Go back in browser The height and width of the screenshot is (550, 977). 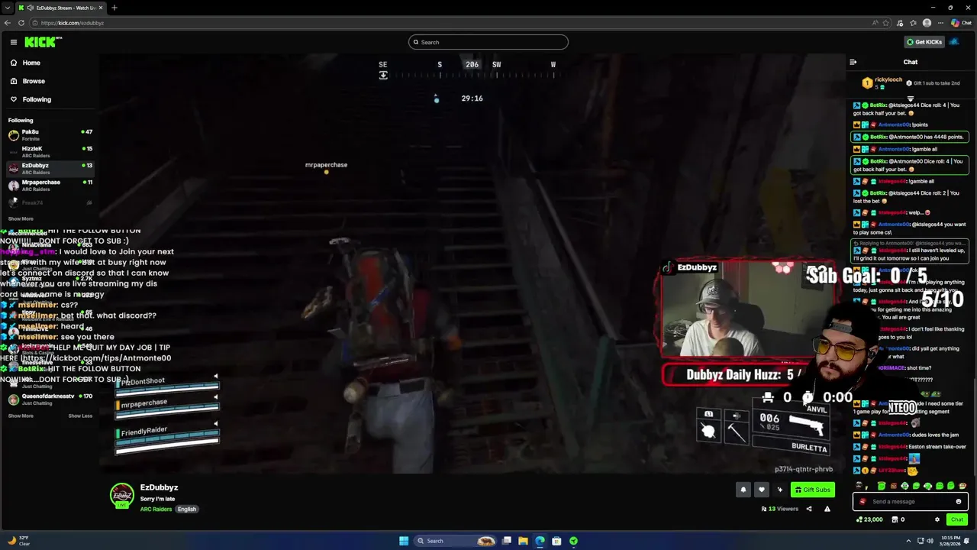coord(8,23)
